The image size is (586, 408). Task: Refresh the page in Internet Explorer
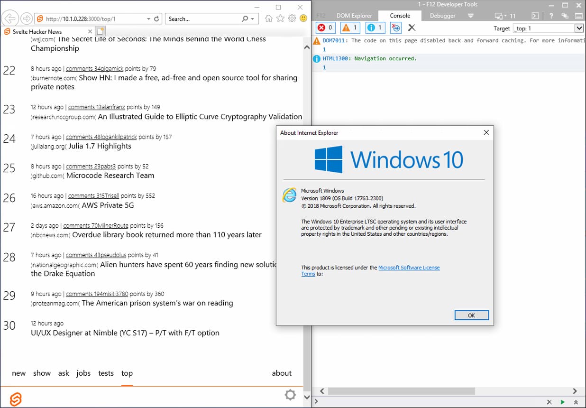[157, 19]
